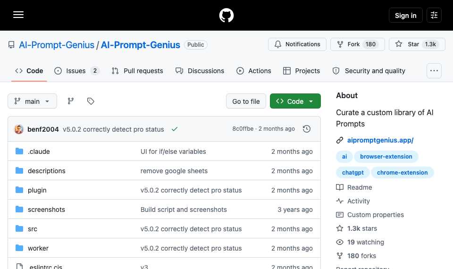Image resolution: width=453 pixels, height=269 pixels.
Task: Open the screenshots folder
Action: (x=46, y=210)
